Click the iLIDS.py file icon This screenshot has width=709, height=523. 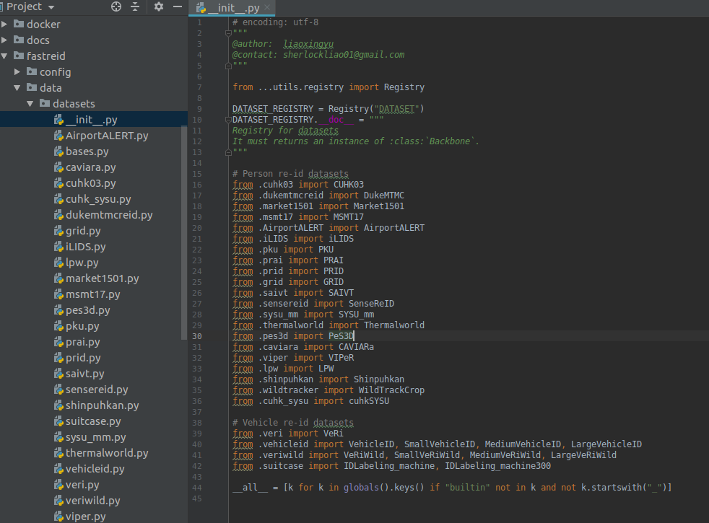58,247
